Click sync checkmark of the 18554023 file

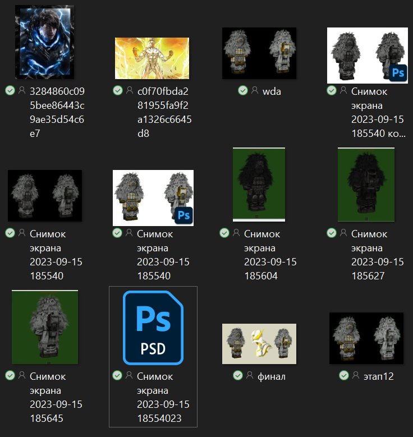coord(117,376)
